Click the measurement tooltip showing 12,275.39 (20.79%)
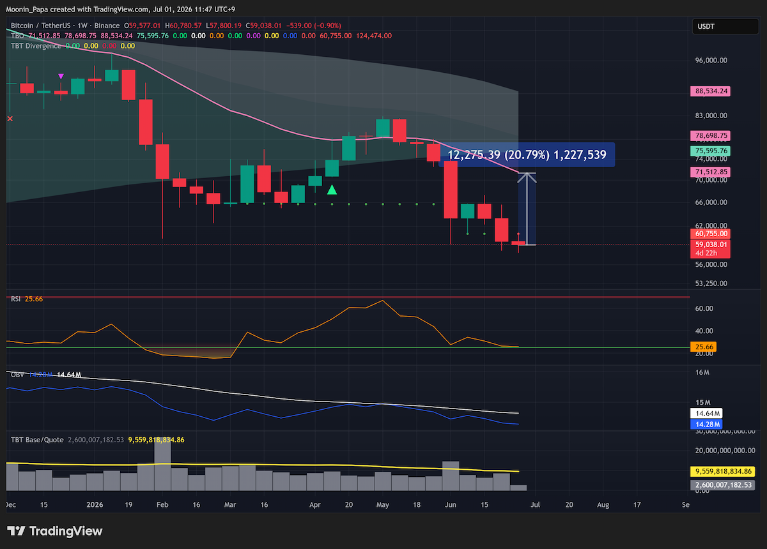The height and width of the screenshot is (549, 767). (x=527, y=154)
